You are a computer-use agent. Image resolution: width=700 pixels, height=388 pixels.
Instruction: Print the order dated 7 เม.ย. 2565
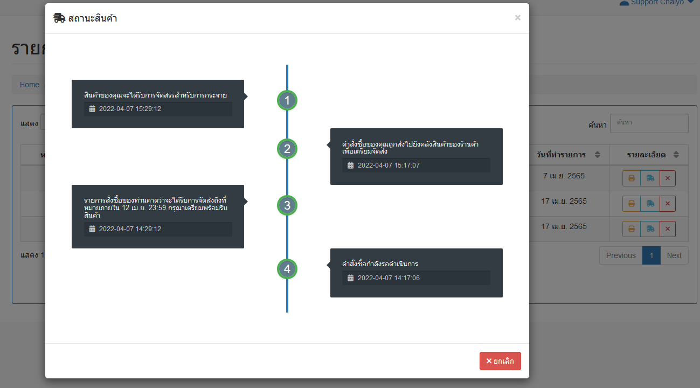[631, 178]
